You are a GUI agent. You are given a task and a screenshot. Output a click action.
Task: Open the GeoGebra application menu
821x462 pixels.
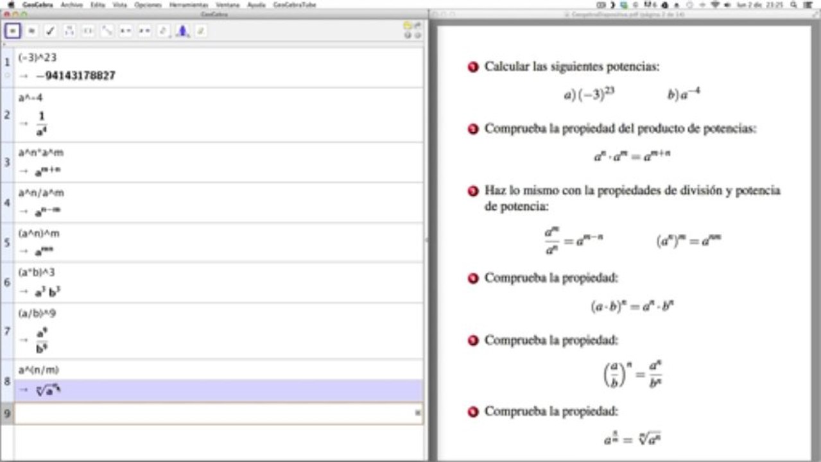click(38, 4)
